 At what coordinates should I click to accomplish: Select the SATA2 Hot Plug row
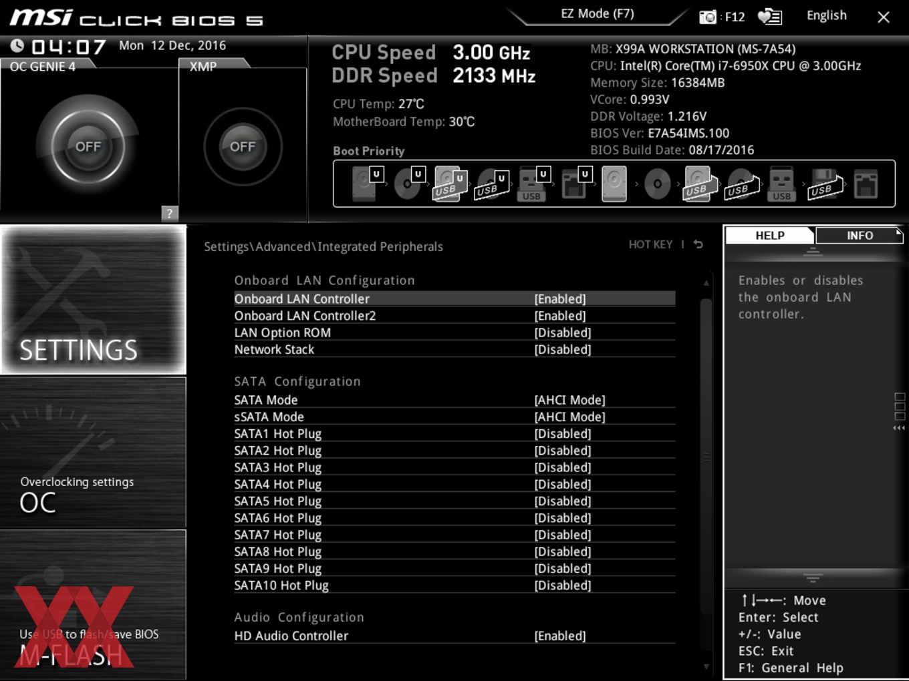[x=454, y=451]
